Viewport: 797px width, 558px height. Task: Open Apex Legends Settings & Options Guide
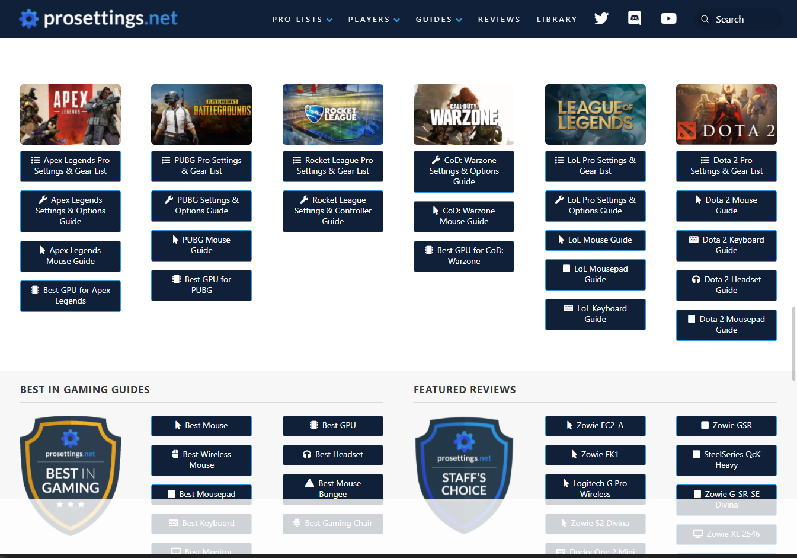71,211
